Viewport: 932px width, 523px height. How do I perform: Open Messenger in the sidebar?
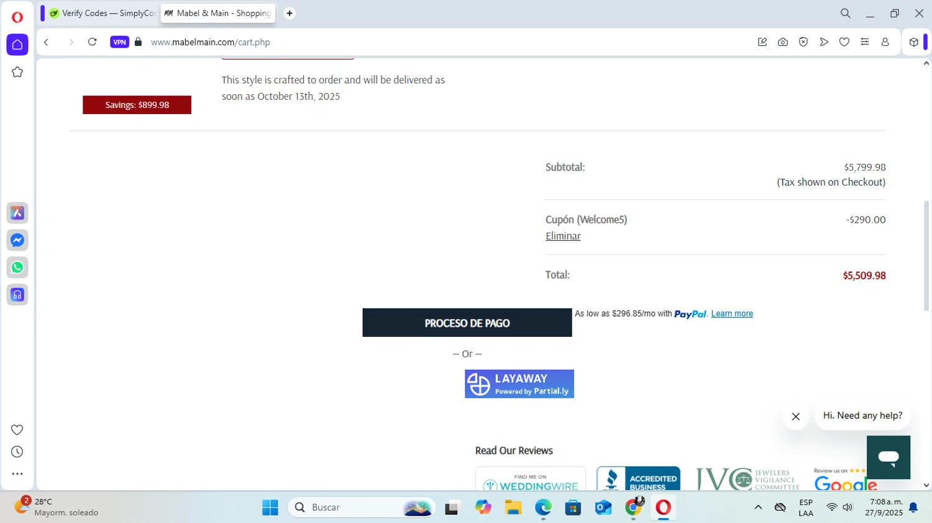tap(17, 240)
